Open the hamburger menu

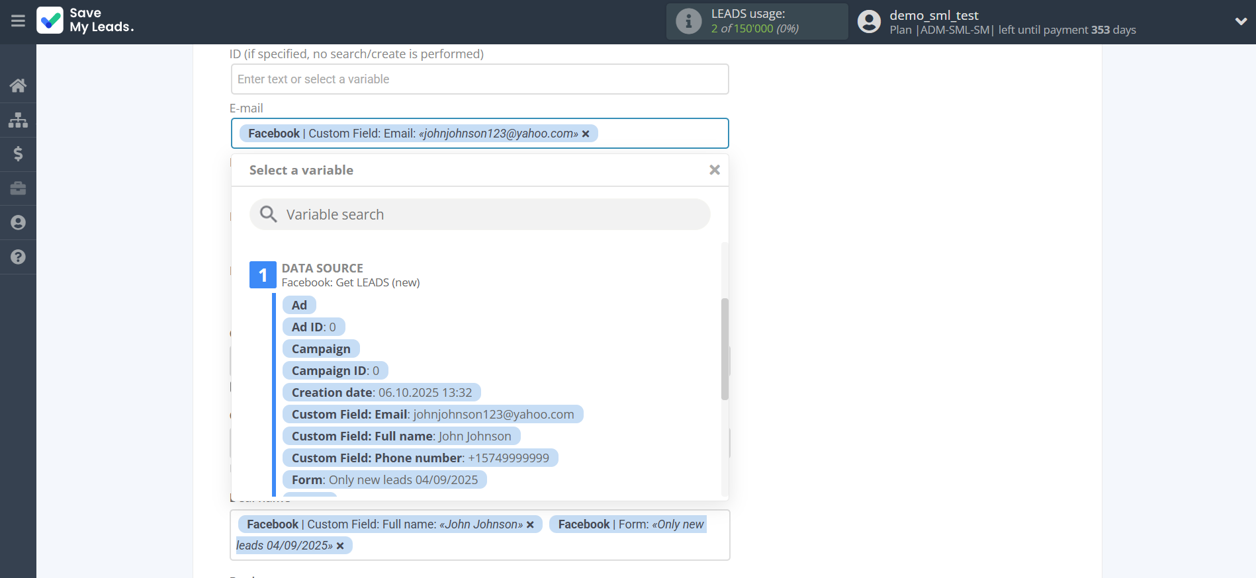point(18,21)
